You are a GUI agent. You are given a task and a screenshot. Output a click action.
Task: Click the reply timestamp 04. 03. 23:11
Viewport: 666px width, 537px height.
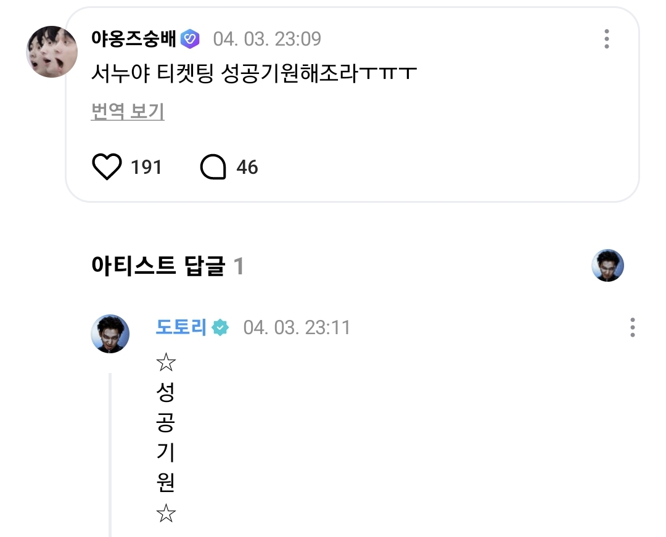297,327
